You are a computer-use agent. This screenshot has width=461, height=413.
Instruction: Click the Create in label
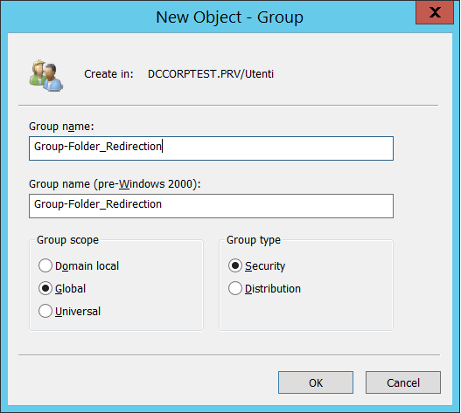(x=108, y=74)
